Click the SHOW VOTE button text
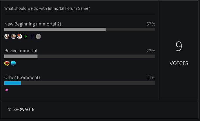Screen dimensions: 200x121 pyautogui.click(x=24, y=109)
